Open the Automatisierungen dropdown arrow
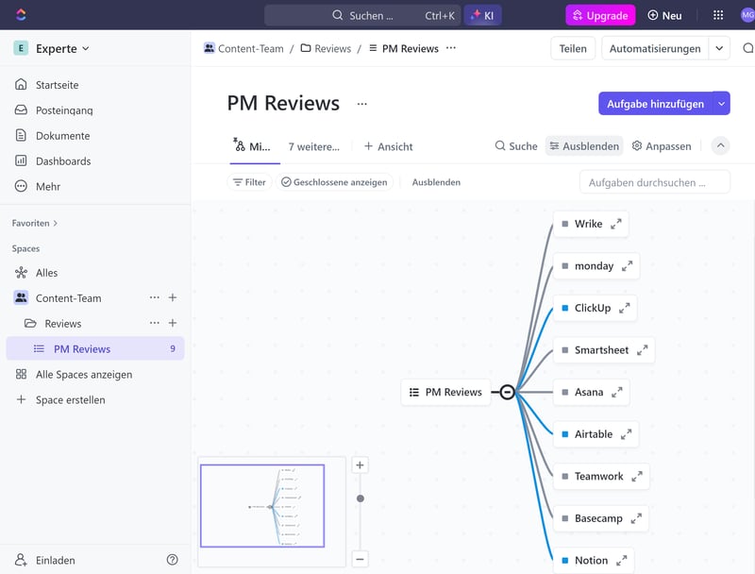 719,48
